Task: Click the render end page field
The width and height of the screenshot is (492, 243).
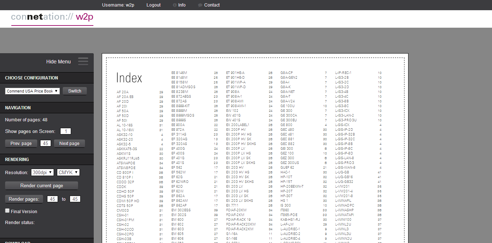Action: click(75, 199)
